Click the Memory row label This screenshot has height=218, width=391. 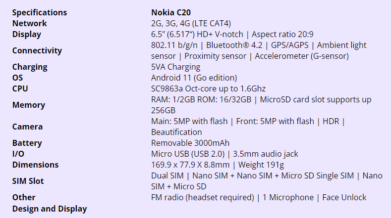point(29,105)
